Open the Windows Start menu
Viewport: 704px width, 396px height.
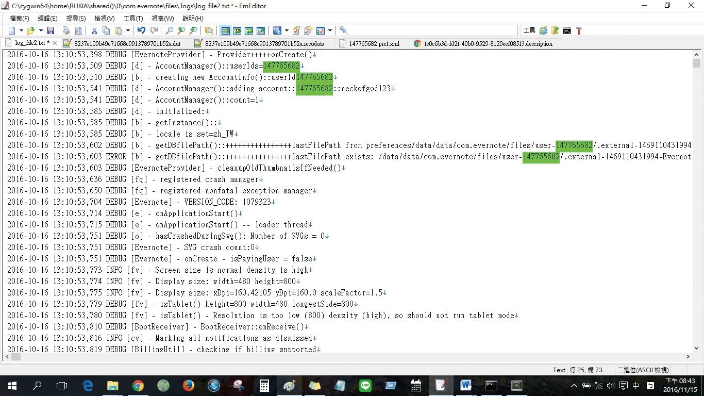tap(12, 385)
